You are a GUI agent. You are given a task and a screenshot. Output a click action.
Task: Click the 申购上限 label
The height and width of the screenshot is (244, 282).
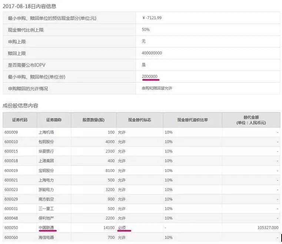tap(17, 42)
